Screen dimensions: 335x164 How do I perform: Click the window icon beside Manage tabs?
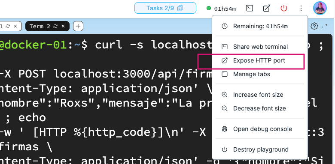224,74
